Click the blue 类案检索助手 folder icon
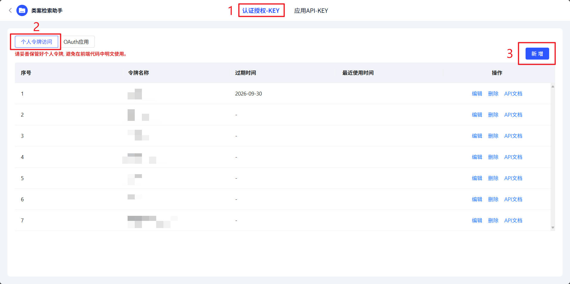Screen dimensions: 570x284 click(x=22, y=10)
